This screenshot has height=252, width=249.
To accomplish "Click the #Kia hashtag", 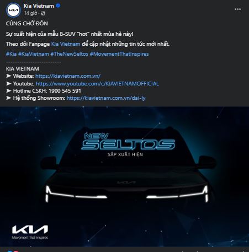I will pos(11,54).
